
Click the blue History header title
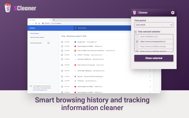pyautogui.click(x=32, y=28)
